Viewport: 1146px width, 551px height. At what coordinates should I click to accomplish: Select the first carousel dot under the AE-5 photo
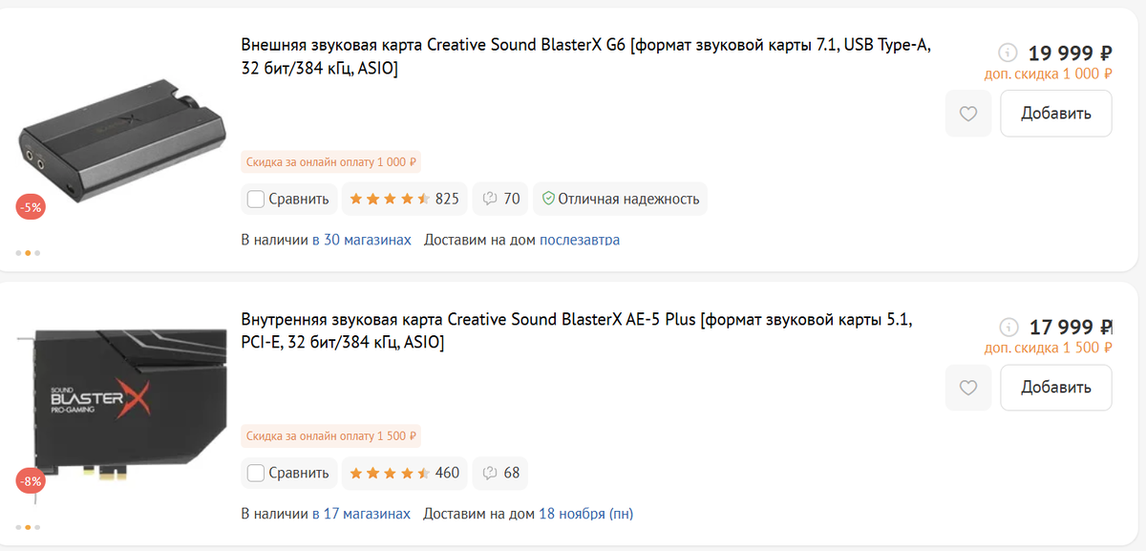tap(20, 525)
